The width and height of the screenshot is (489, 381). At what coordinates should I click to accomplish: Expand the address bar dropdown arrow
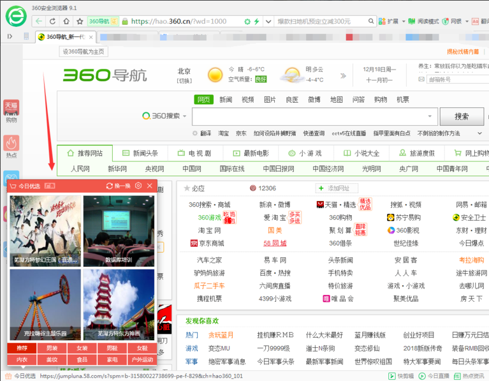268,21
